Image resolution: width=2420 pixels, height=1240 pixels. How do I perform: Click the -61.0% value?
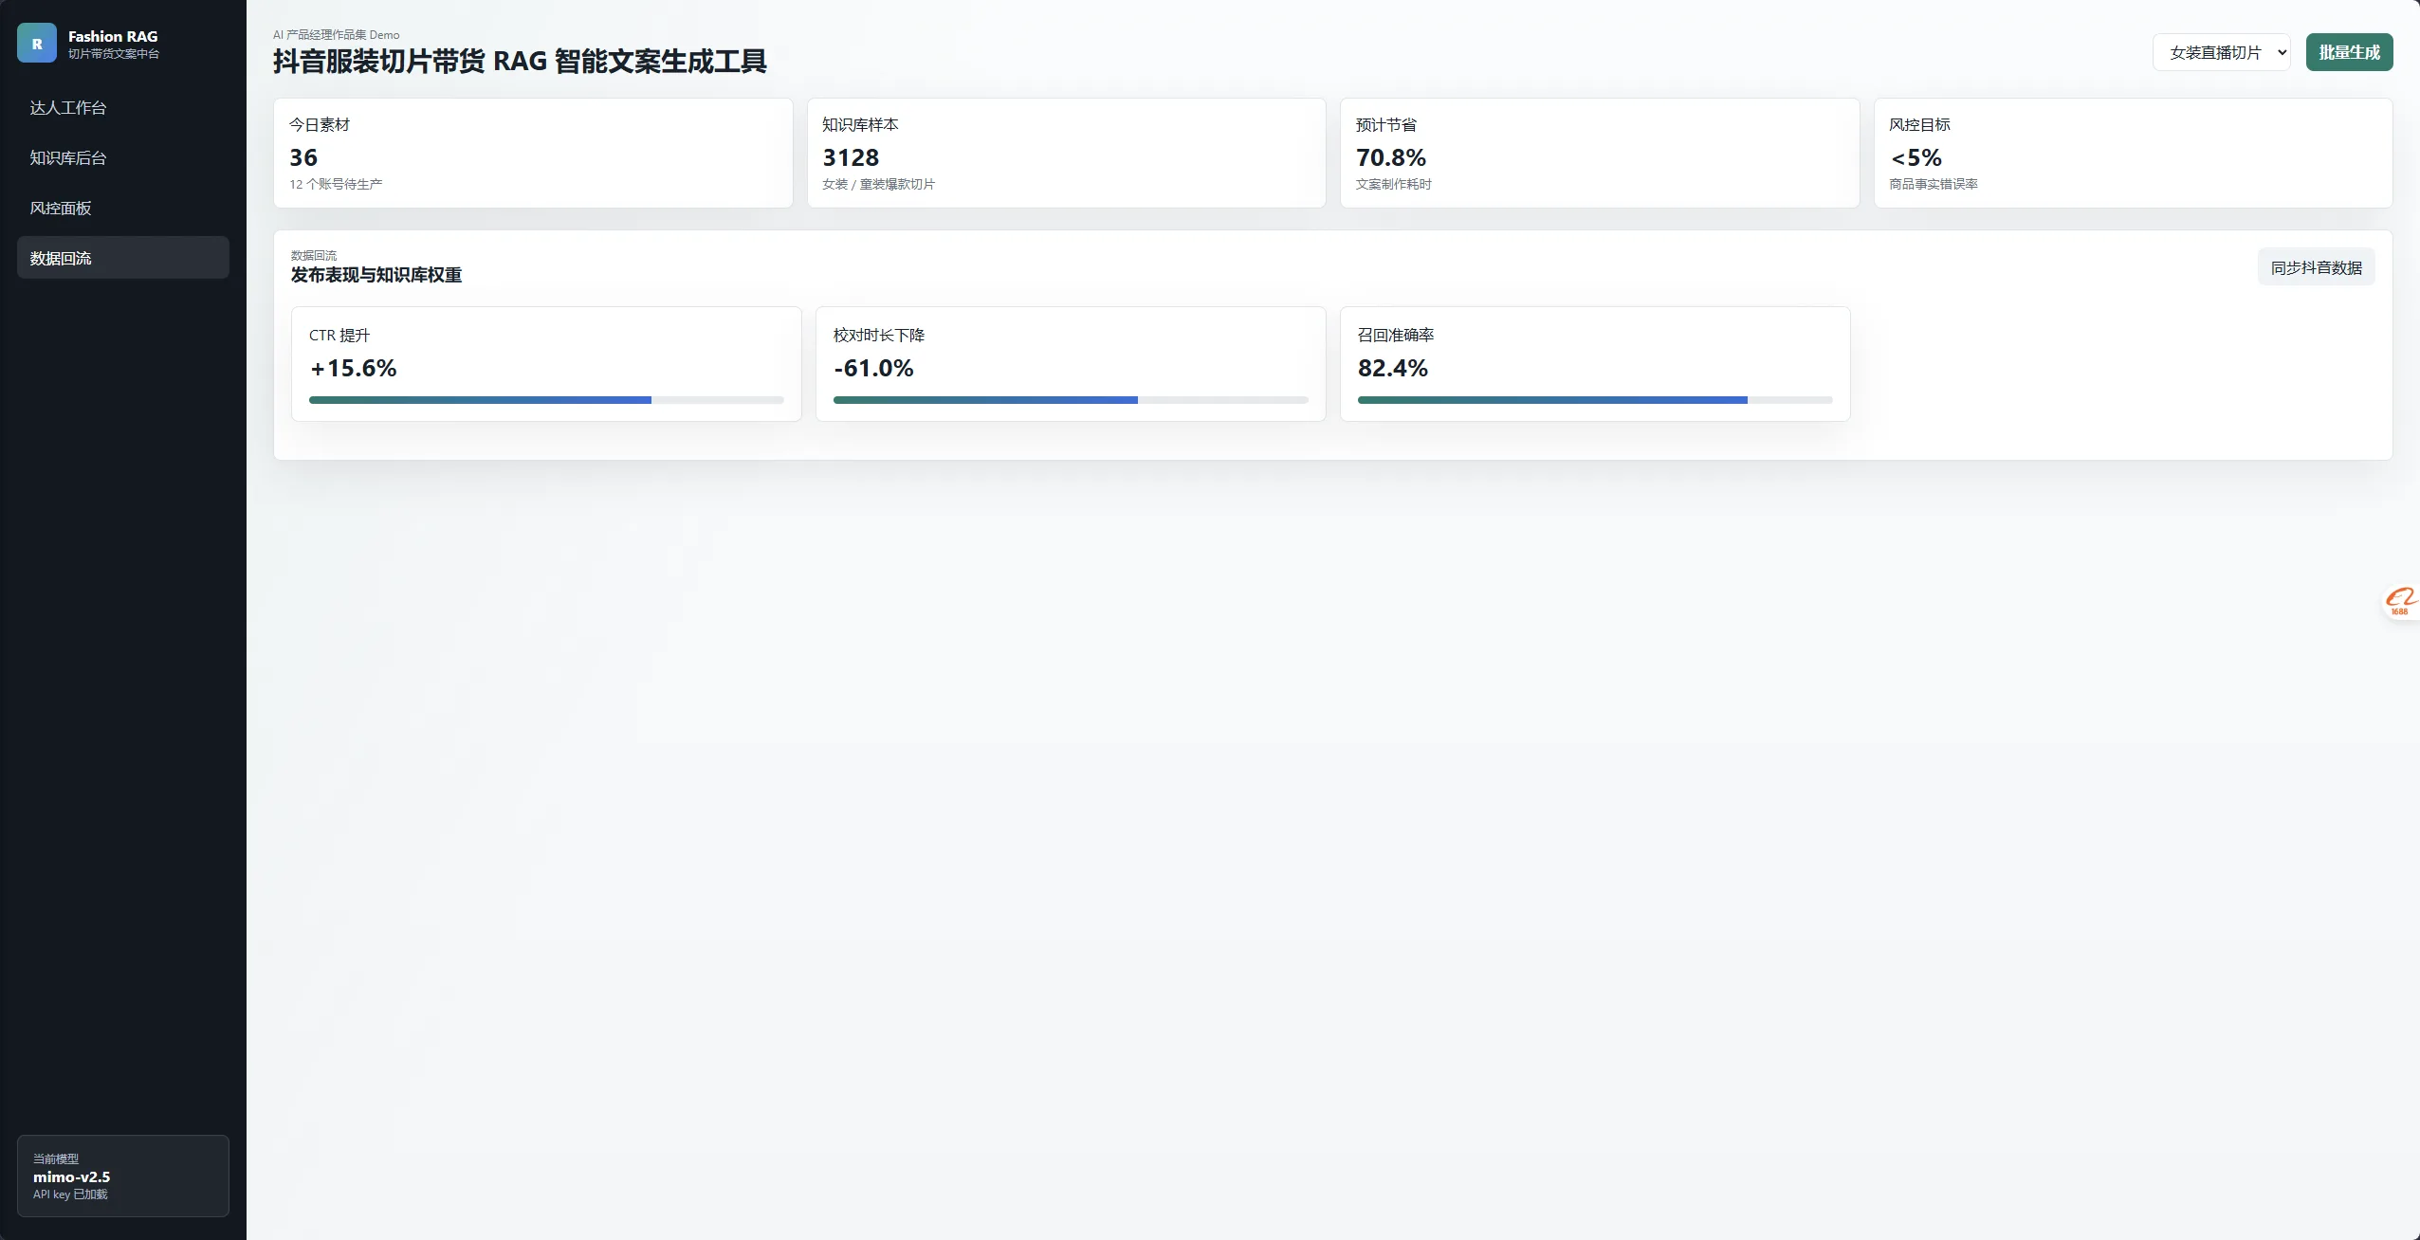click(873, 368)
